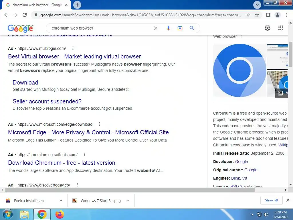Screen dimensions: 293x220
Task: Open the Blink engine link
Action: [x=235, y=178]
